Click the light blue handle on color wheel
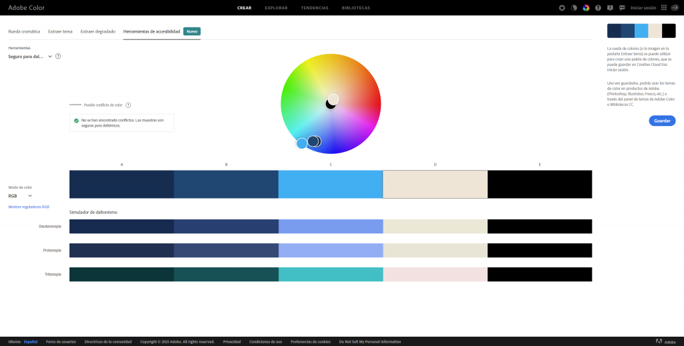The height and width of the screenshot is (346, 684). tap(302, 143)
